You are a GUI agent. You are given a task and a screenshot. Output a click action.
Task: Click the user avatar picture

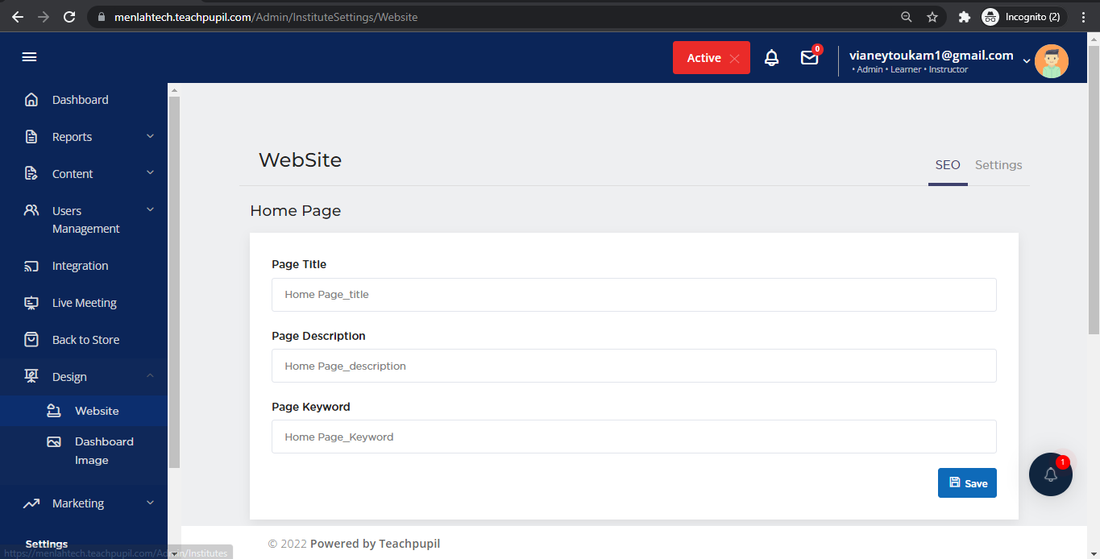(1051, 61)
